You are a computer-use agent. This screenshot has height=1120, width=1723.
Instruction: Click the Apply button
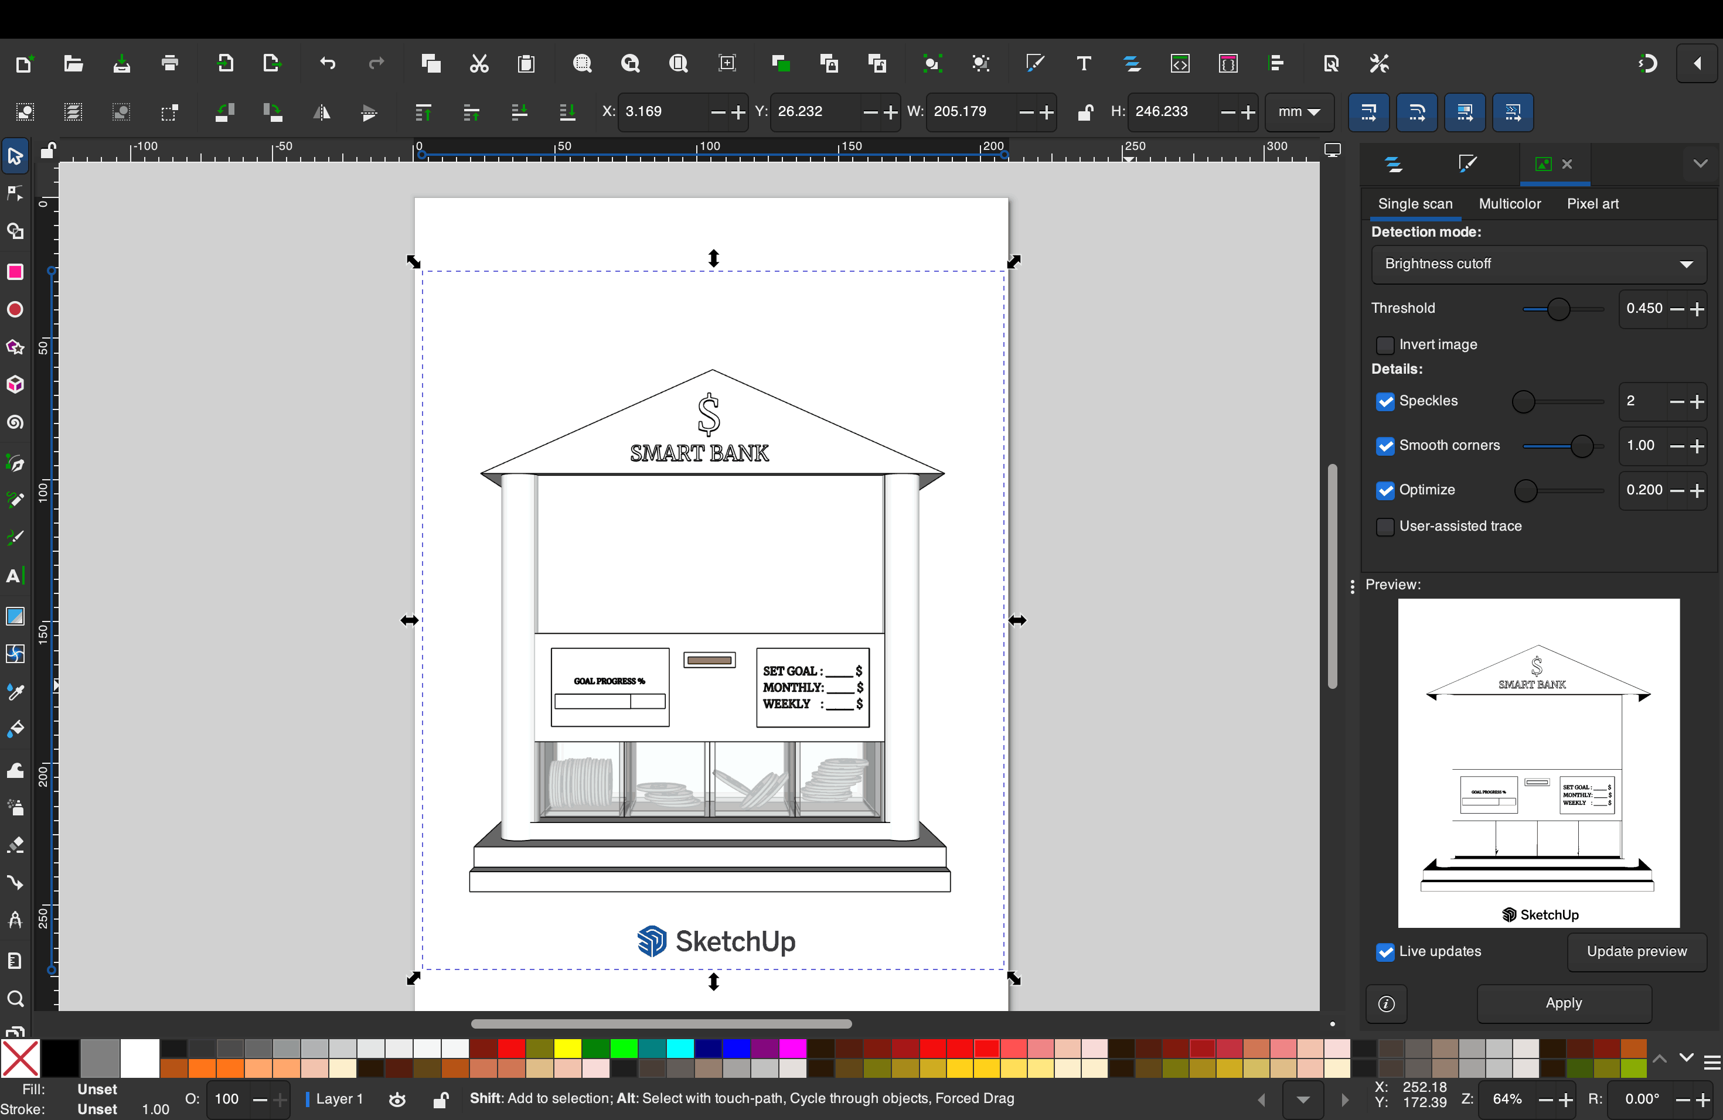click(1564, 1003)
